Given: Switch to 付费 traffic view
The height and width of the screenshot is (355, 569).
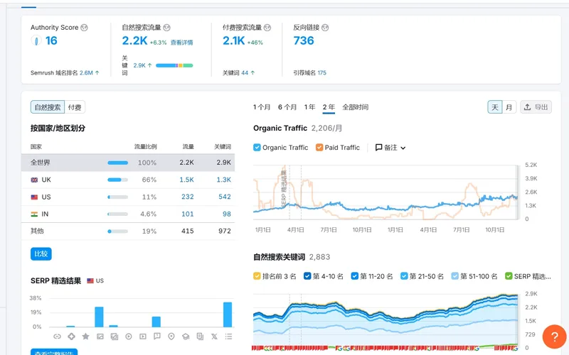Looking at the screenshot, I should coord(75,107).
